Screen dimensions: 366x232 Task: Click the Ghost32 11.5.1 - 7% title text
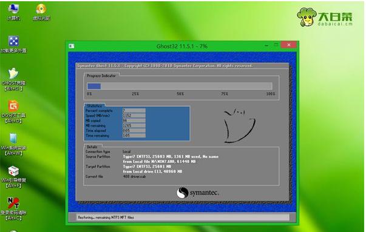[x=182, y=46]
